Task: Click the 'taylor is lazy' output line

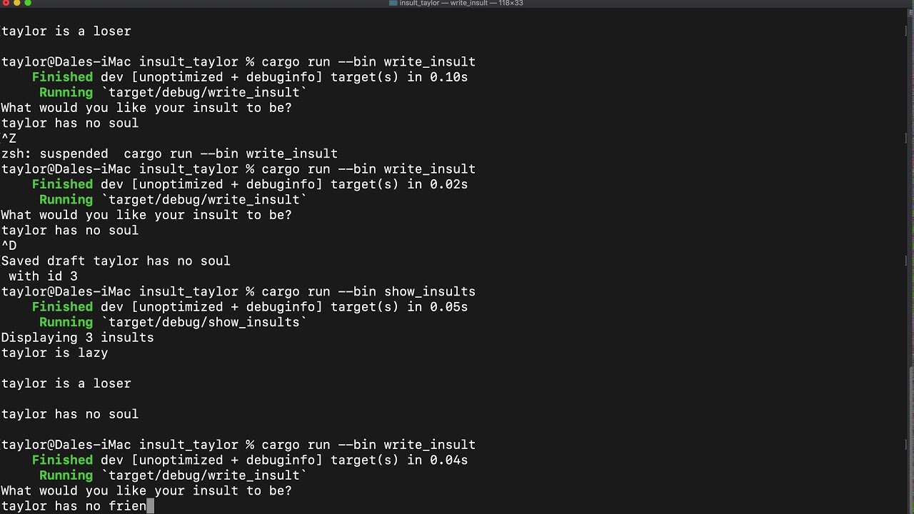Action: (54, 353)
